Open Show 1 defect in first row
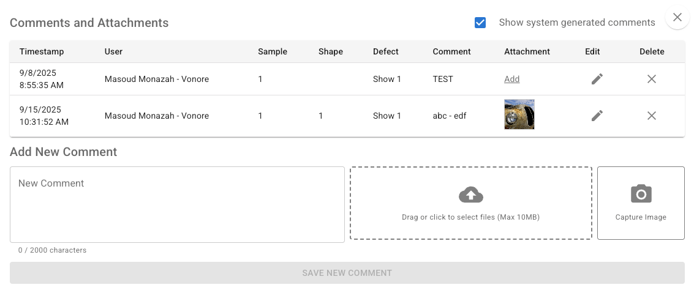Image resolution: width=694 pixels, height=293 pixels. point(387,79)
